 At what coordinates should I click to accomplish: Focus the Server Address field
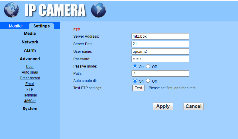click(x=160, y=36)
